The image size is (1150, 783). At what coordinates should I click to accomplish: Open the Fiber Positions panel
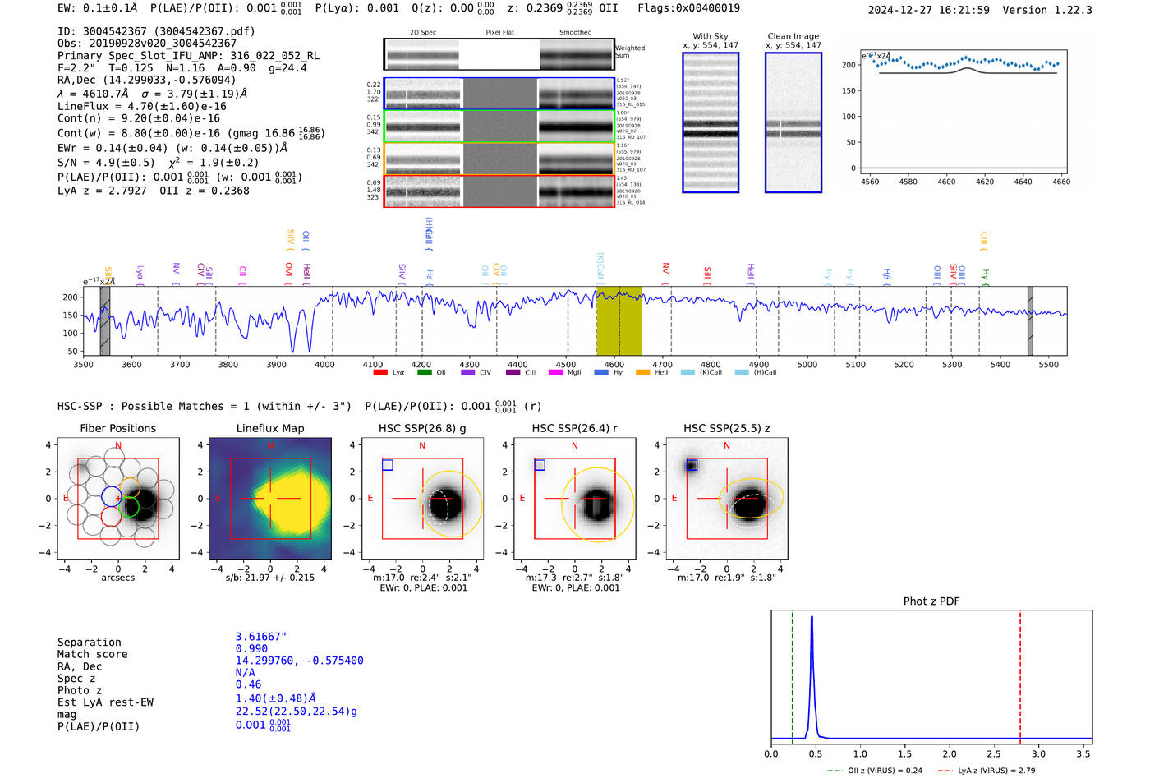pos(118,499)
